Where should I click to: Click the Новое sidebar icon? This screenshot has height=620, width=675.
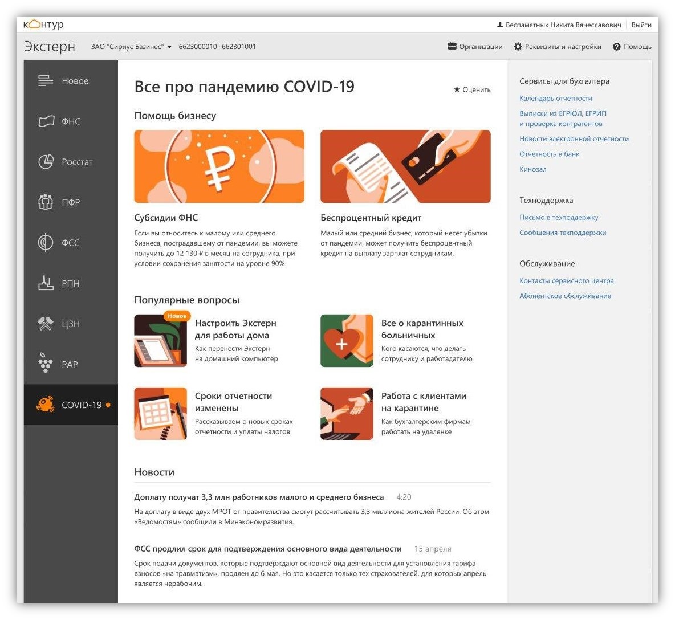pos(46,80)
